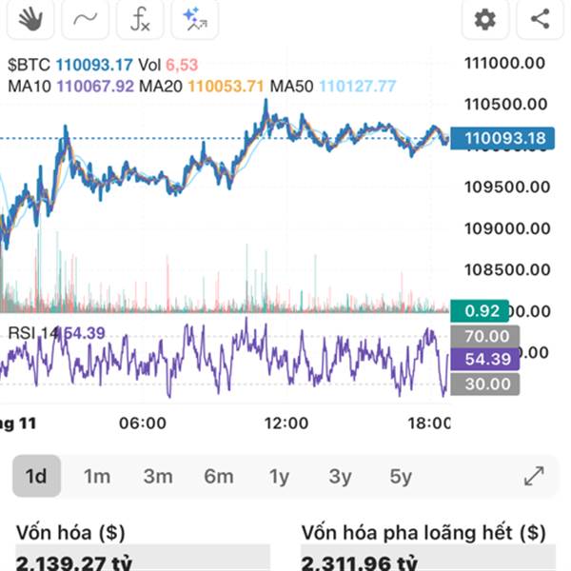Choose the 1y time range
This screenshot has width=571, height=571.
pyautogui.click(x=279, y=476)
